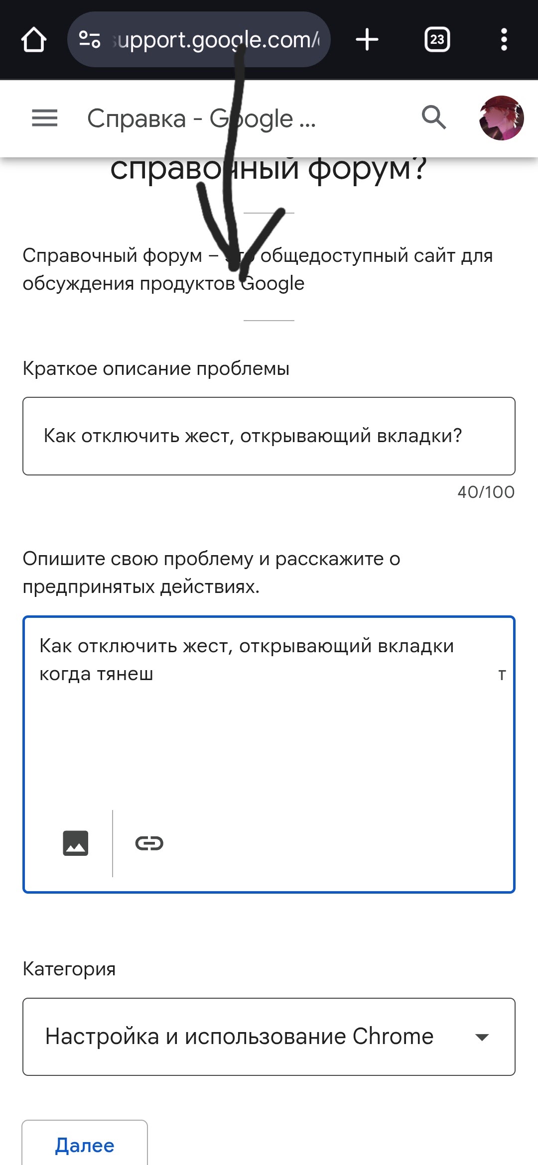Insert an image via picture icon
This screenshot has width=538, height=1165.
76,843
